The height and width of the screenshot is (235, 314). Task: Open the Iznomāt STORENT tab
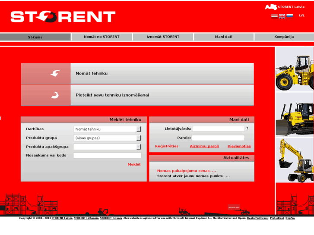163,37
